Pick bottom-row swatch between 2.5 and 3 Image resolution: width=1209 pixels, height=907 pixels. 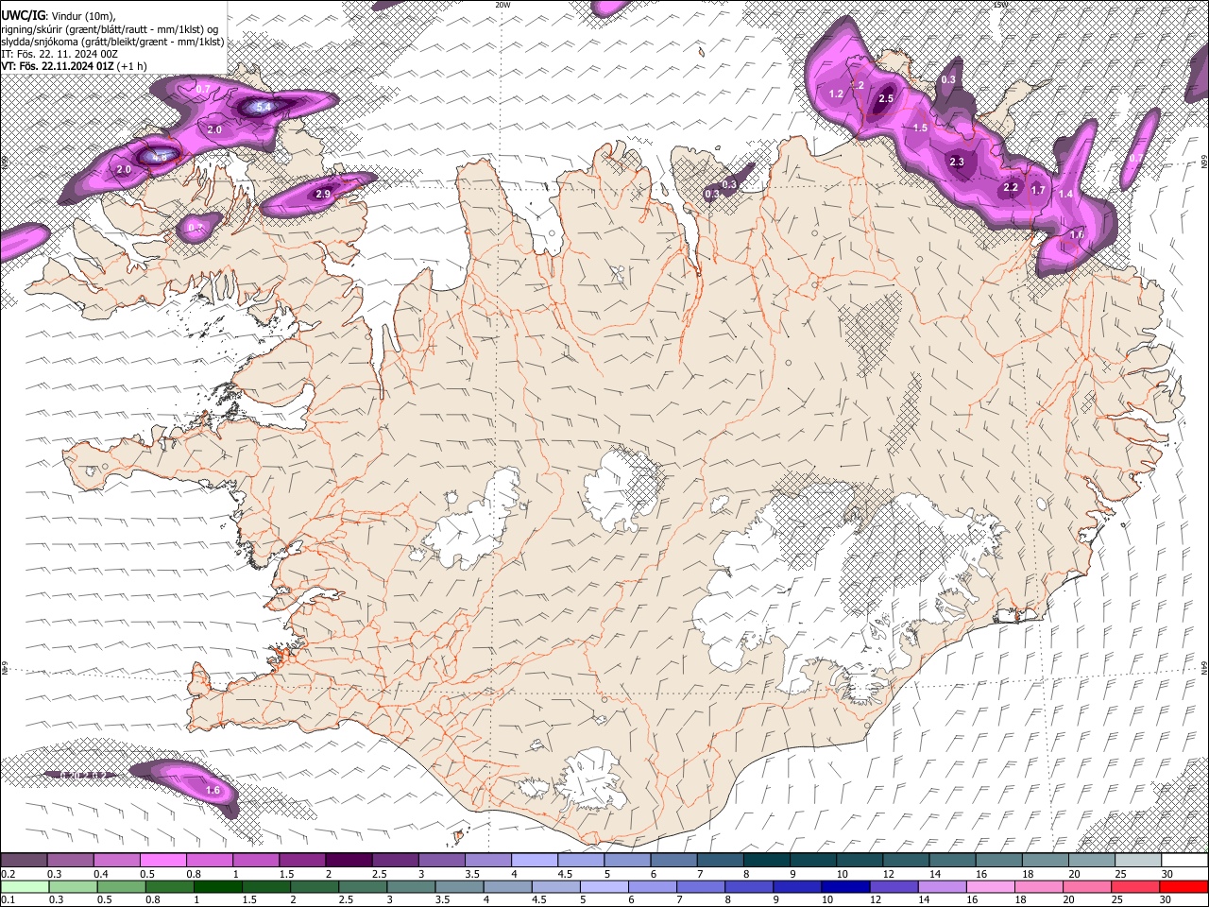(x=363, y=886)
